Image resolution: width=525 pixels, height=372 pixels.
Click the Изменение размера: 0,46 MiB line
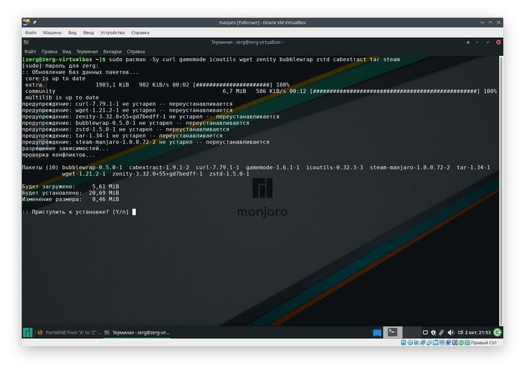(70, 199)
